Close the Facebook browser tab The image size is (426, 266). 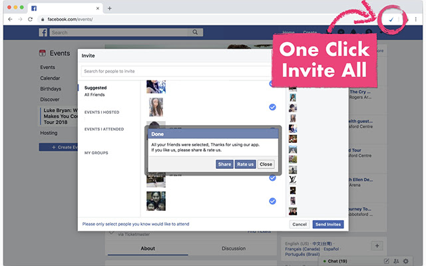tap(98, 9)
